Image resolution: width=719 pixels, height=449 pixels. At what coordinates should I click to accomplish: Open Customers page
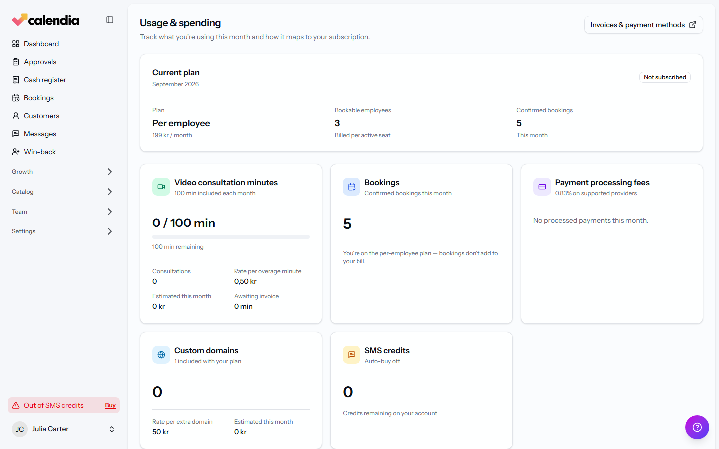(x=64, y=116)
